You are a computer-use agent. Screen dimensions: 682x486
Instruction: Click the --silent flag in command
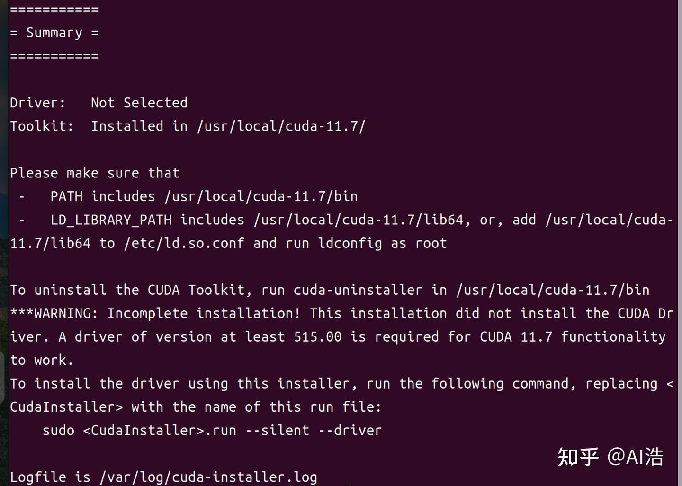pyautogui.click(x=277, y=431)
